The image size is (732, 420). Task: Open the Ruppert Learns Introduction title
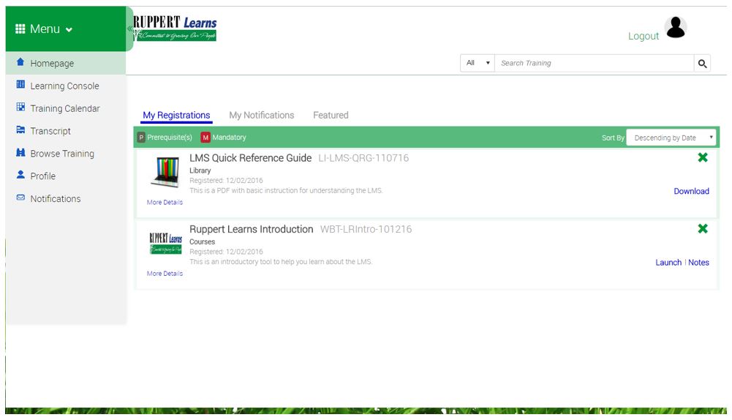(251, 229)
